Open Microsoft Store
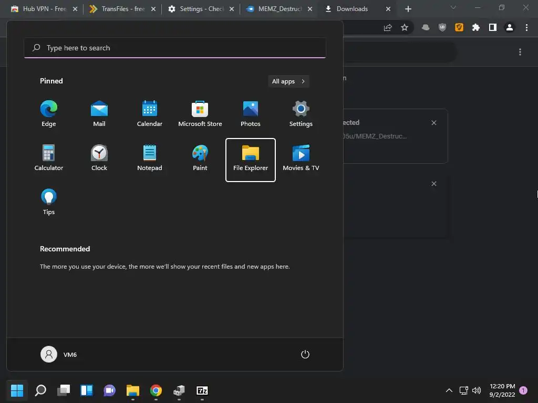 [200, 114]
